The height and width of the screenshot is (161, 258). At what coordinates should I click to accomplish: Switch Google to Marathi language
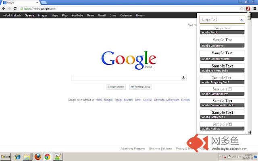click(128, 100)
